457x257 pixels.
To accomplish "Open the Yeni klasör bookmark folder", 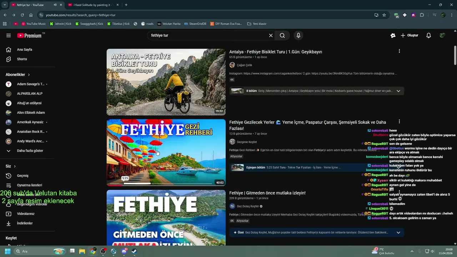I will point(257,24).
